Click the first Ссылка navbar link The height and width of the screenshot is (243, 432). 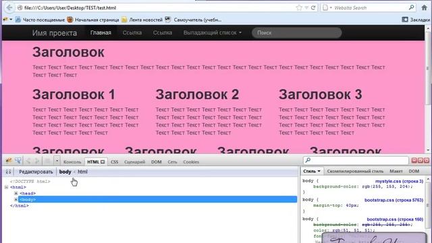point(132,32)
